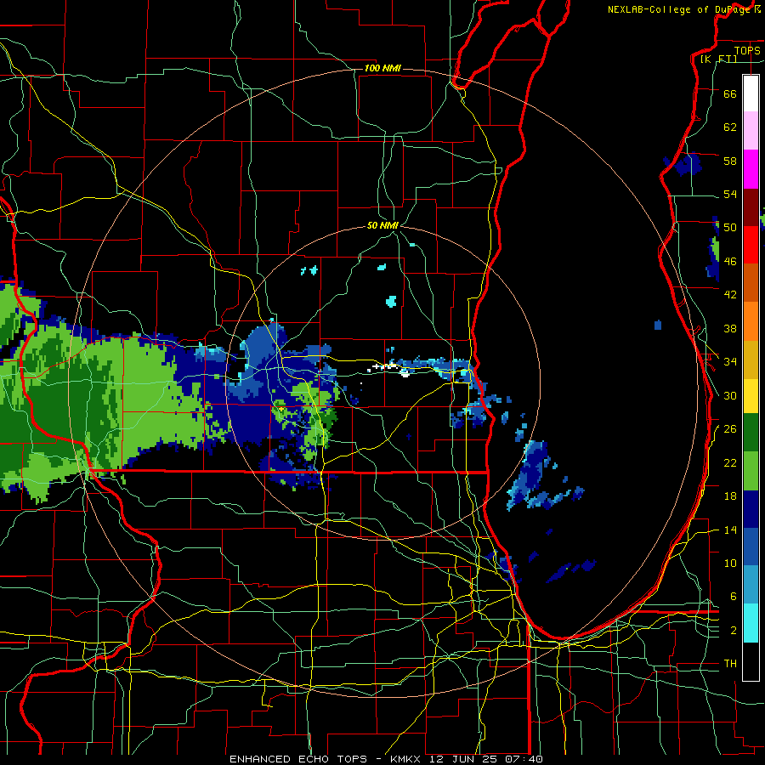Select the light pink legend color
Screen dimensions: 765x765
[x=751, y=131]
